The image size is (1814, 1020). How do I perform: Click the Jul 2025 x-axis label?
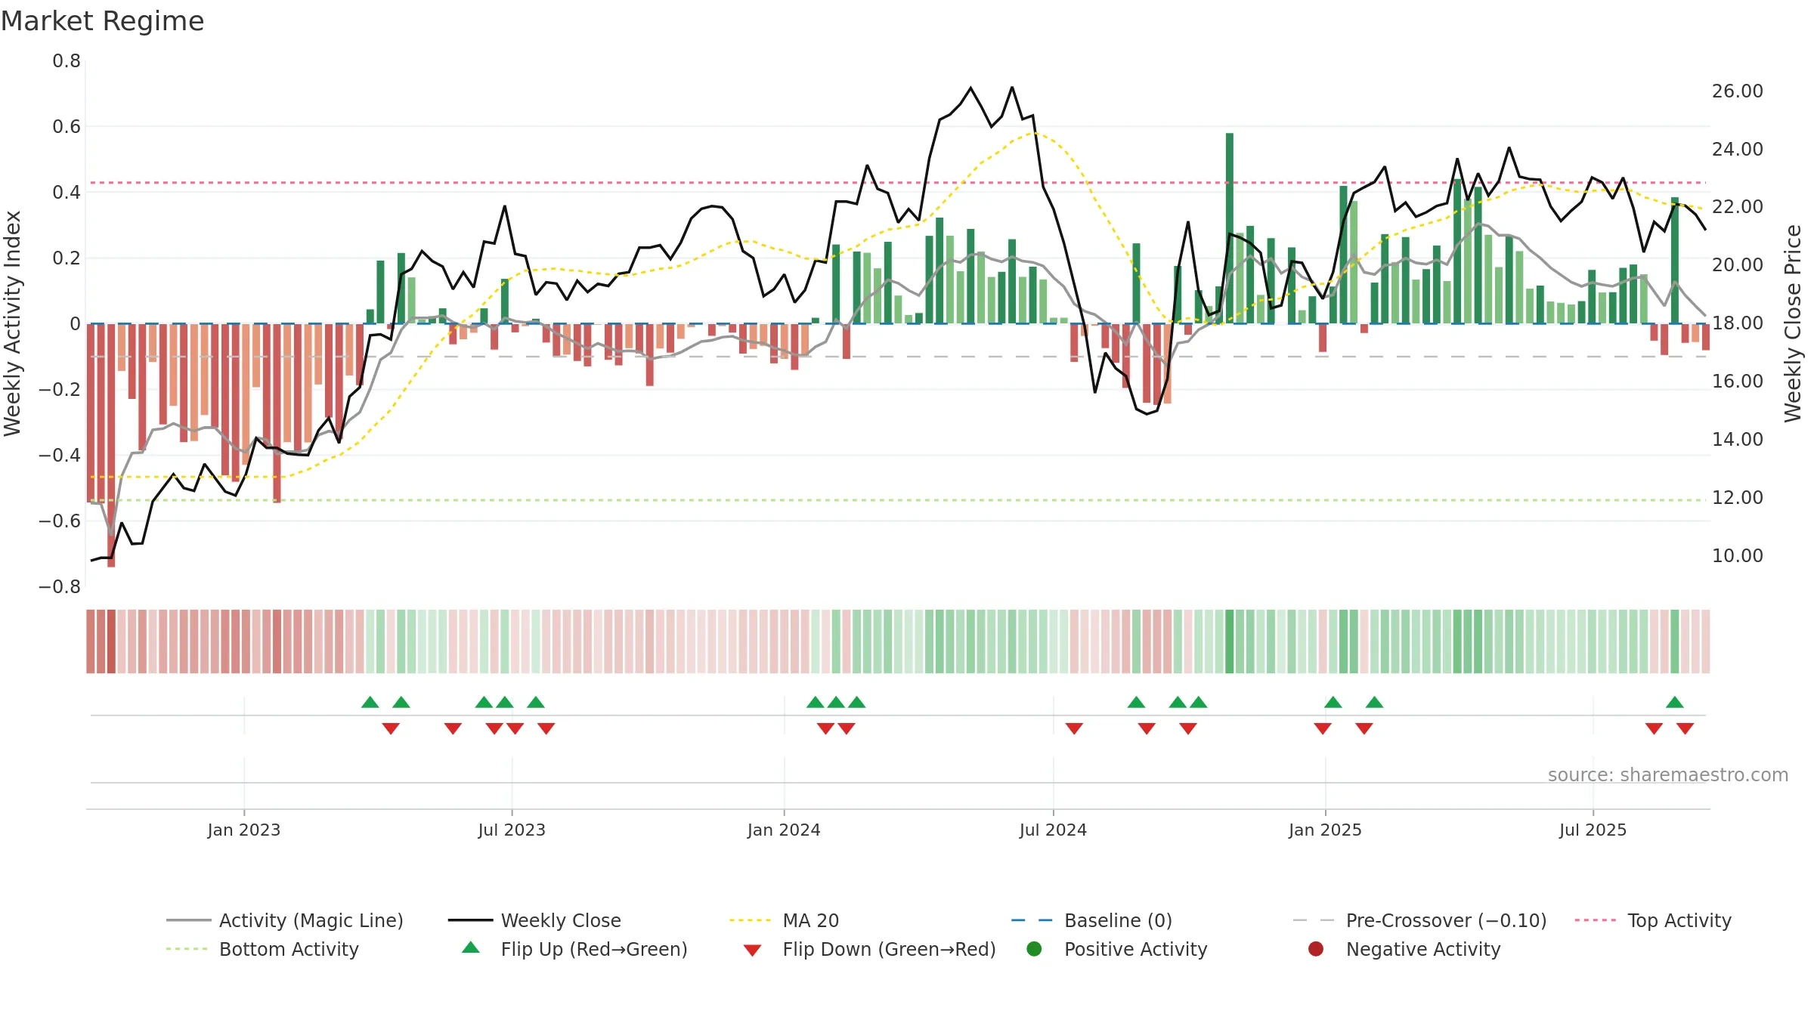1593,830
